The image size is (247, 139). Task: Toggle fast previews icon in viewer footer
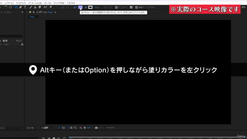coord(59,128)
